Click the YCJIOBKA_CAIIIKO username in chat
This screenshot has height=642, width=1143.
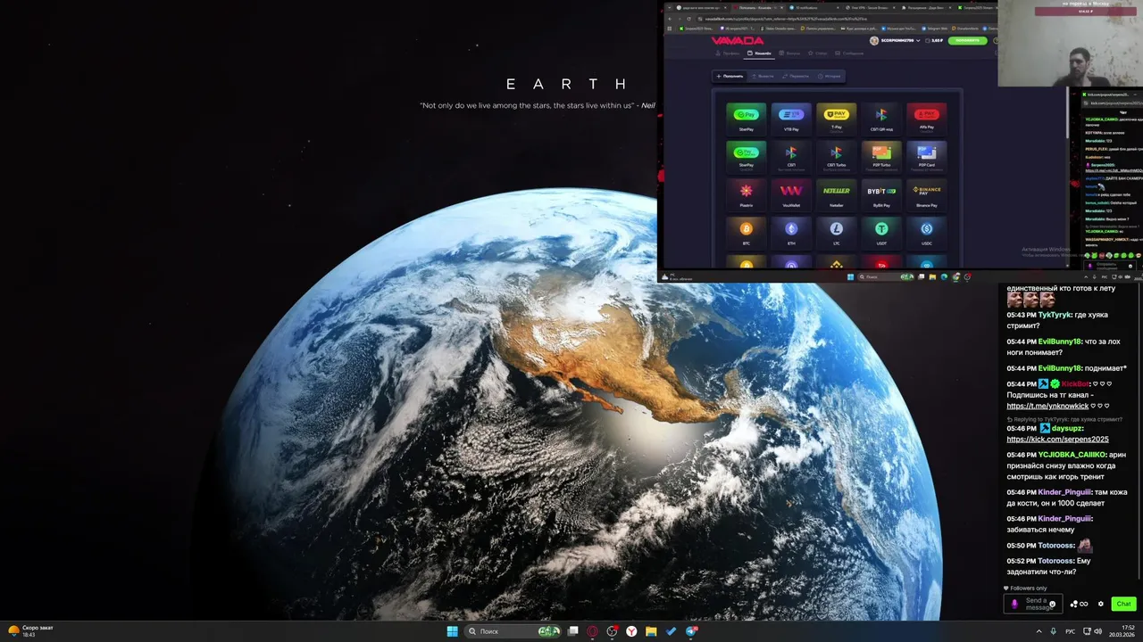[1072, 455]
